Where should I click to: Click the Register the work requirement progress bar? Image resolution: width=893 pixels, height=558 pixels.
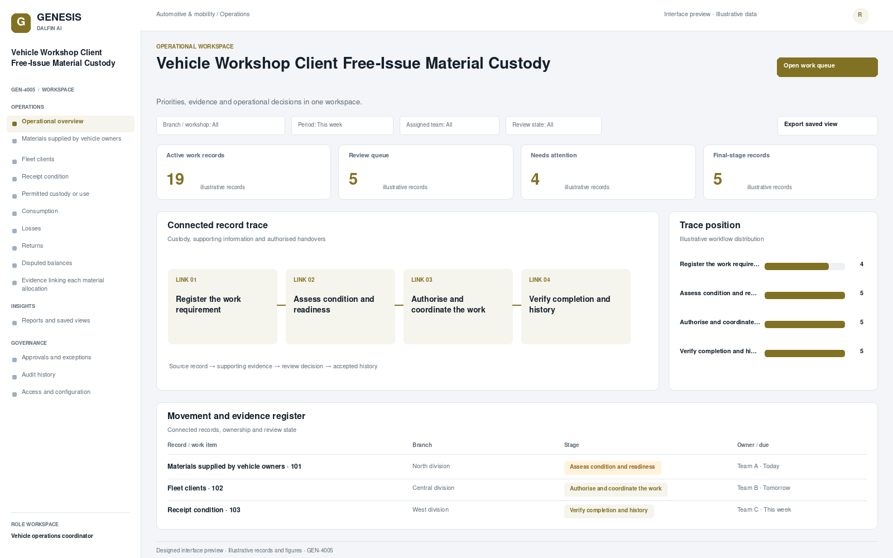(804, 267)
